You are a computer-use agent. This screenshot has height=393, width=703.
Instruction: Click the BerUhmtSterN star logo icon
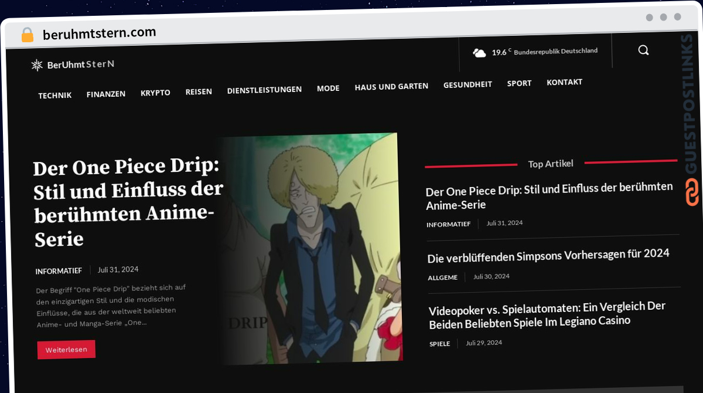[x=37, y=65]
